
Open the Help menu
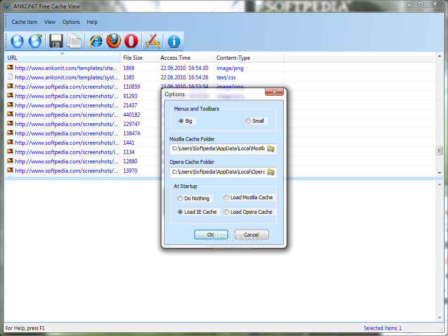click(x=92, y=22)
